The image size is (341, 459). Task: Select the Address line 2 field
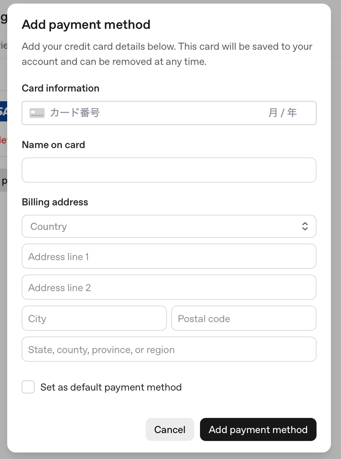click(x=169, y=288)
